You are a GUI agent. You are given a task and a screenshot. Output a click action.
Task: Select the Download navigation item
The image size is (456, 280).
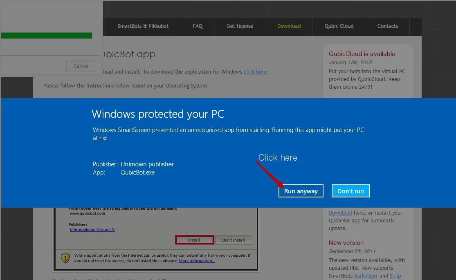[289, 26]
